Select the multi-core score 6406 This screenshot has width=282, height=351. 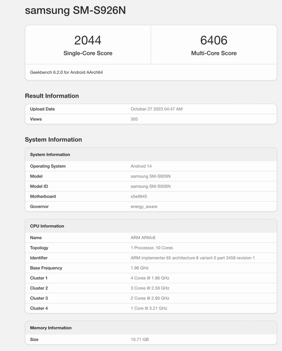coord(214,40)
